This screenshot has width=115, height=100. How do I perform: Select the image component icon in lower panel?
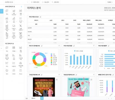click(14, 70)
